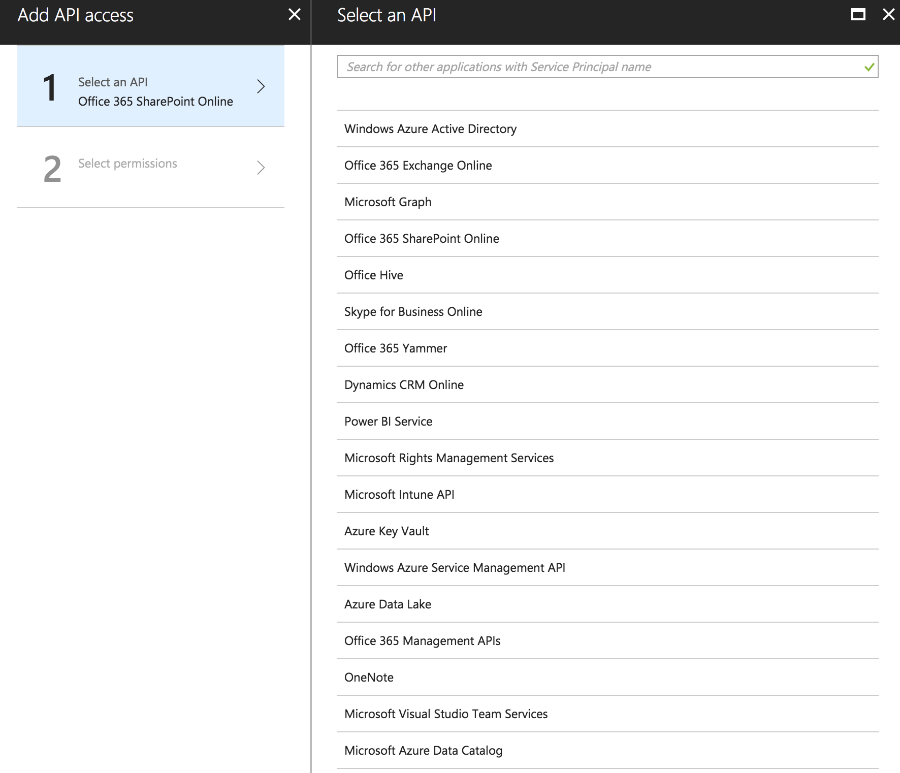900x773 pixels.
Task: Click the green checkmark in search box
Action: [869, 67]
